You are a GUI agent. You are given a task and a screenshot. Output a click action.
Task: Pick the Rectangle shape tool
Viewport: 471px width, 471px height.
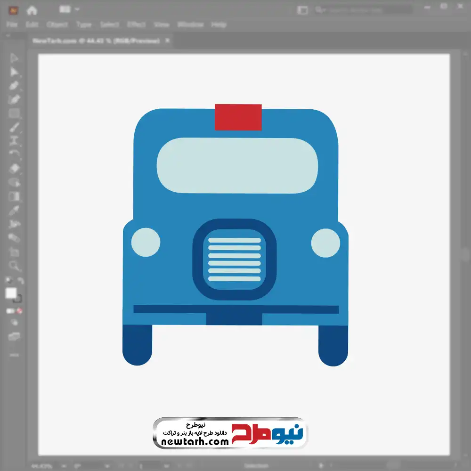(14, 113)
